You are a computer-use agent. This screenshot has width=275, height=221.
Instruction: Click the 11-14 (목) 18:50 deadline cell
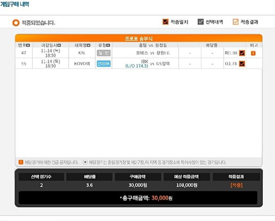click(51, 53)
